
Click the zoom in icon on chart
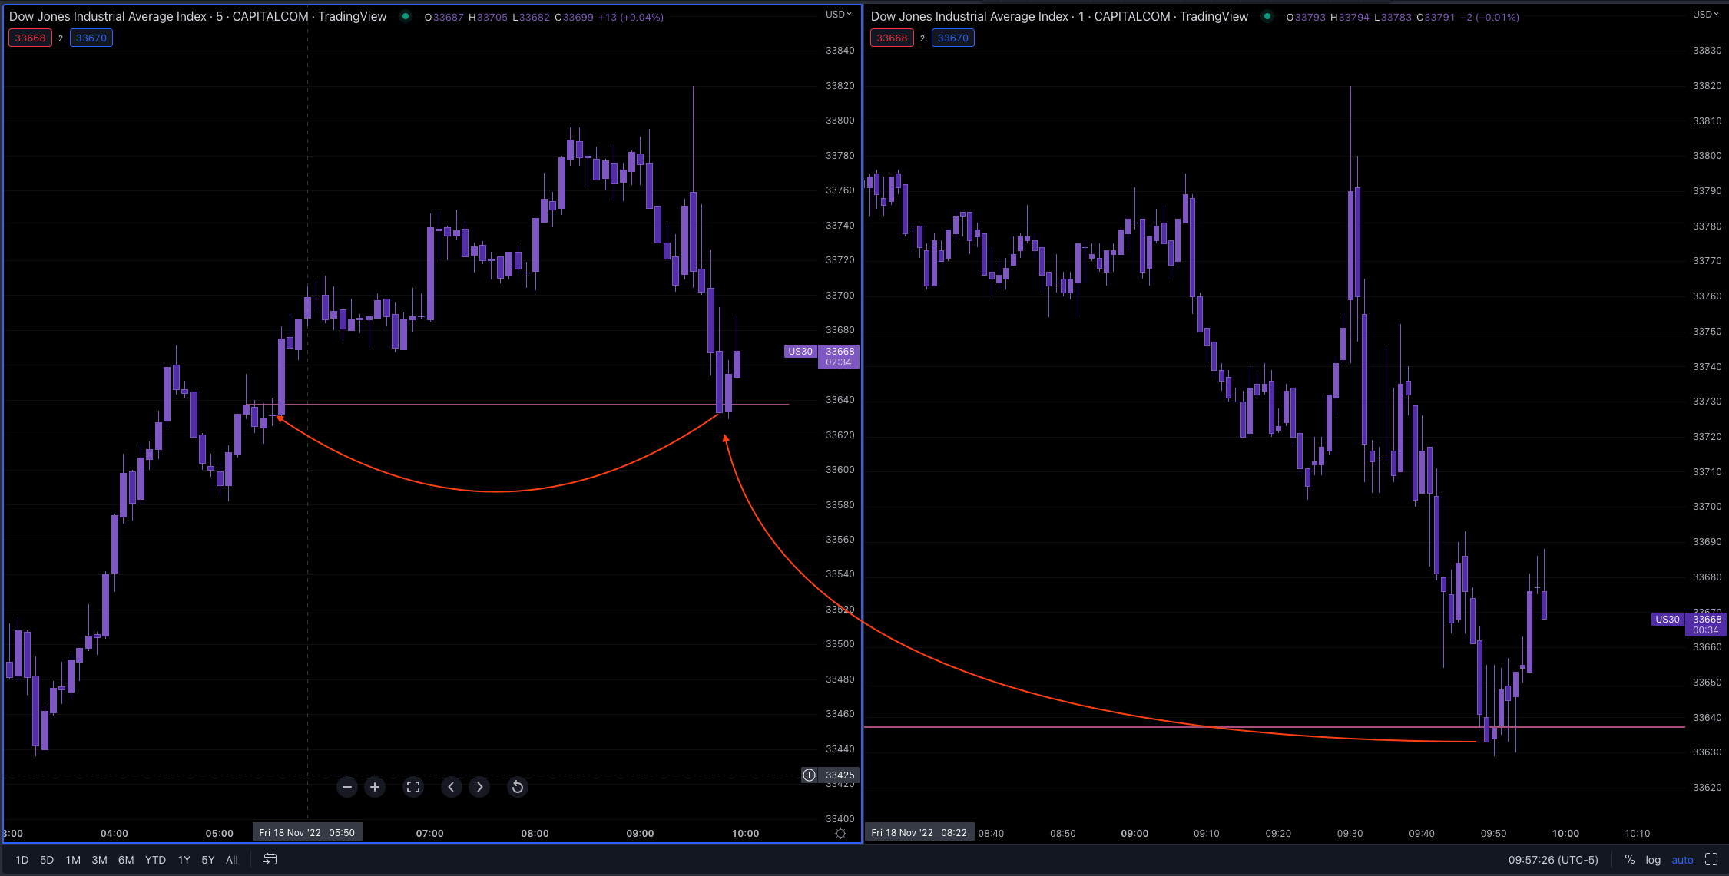(374, 787)
